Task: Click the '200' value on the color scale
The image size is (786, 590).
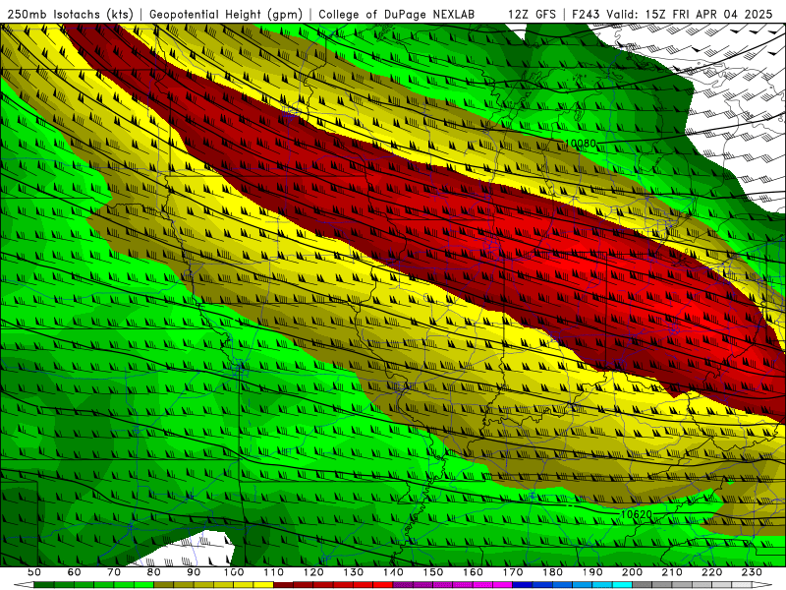Action: tap(632, 572)
